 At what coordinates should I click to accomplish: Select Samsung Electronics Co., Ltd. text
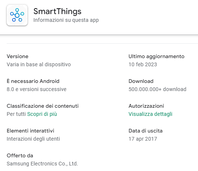(42, 164)
